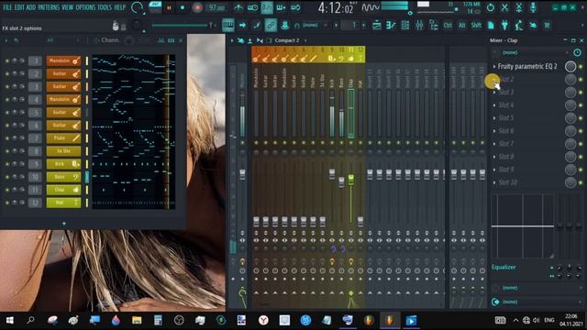Open Windows Start menu
Screen dimensions: 587x330
click(10, 320)
